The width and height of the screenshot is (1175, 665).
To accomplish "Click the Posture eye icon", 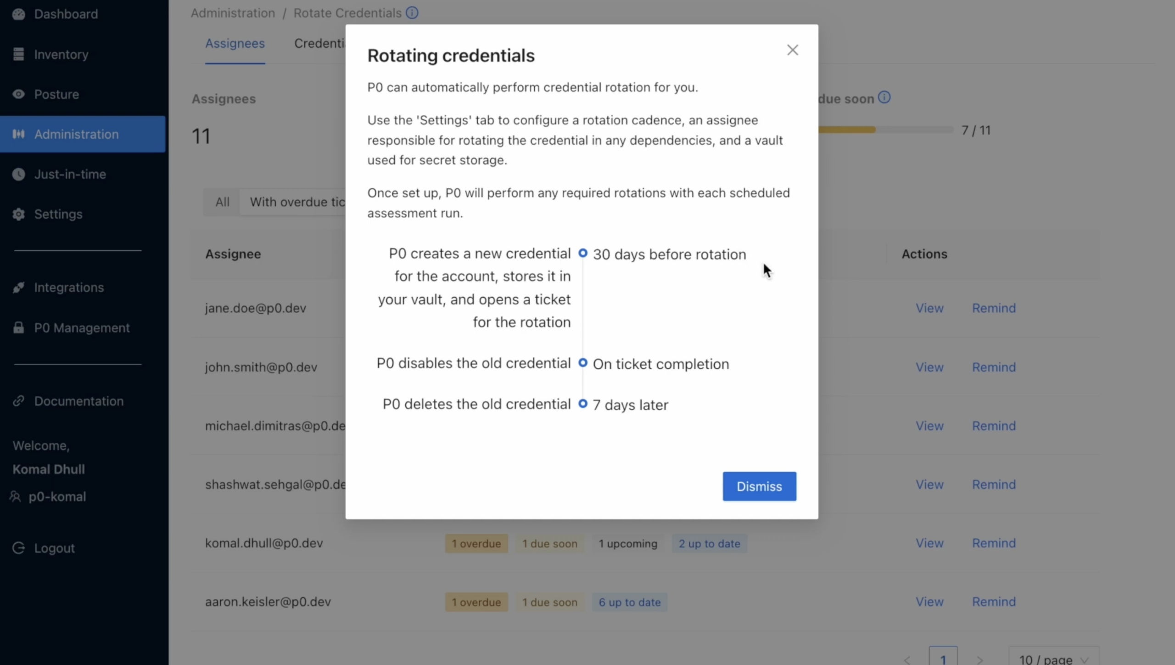I will 18,94.
